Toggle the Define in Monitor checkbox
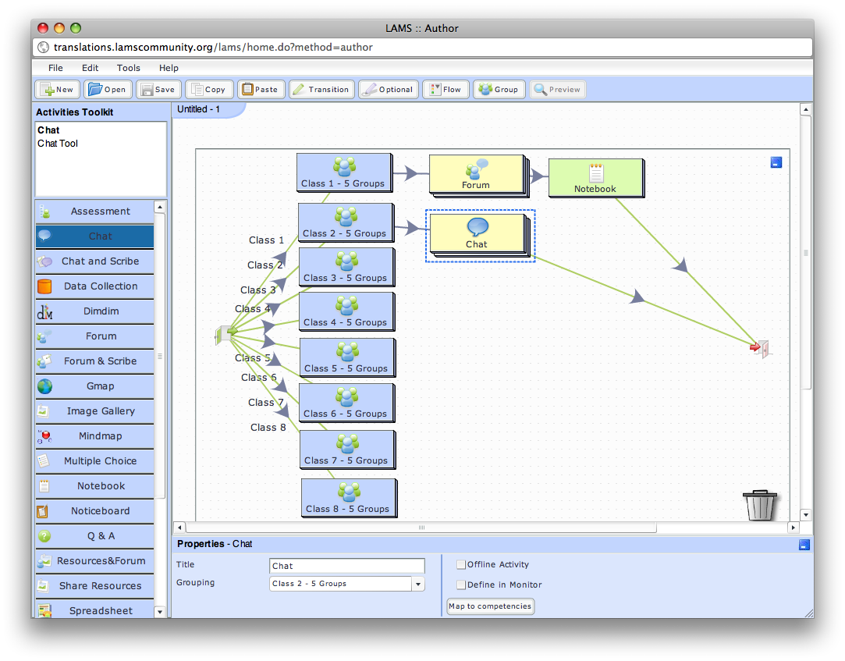Viewport: 845px width, 661px height. pyautogui.click(x=462, y=585)
